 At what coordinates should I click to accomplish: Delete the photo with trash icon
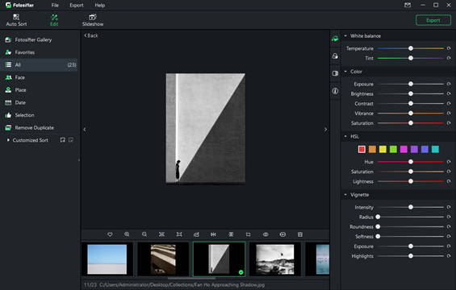click(300, 234)
